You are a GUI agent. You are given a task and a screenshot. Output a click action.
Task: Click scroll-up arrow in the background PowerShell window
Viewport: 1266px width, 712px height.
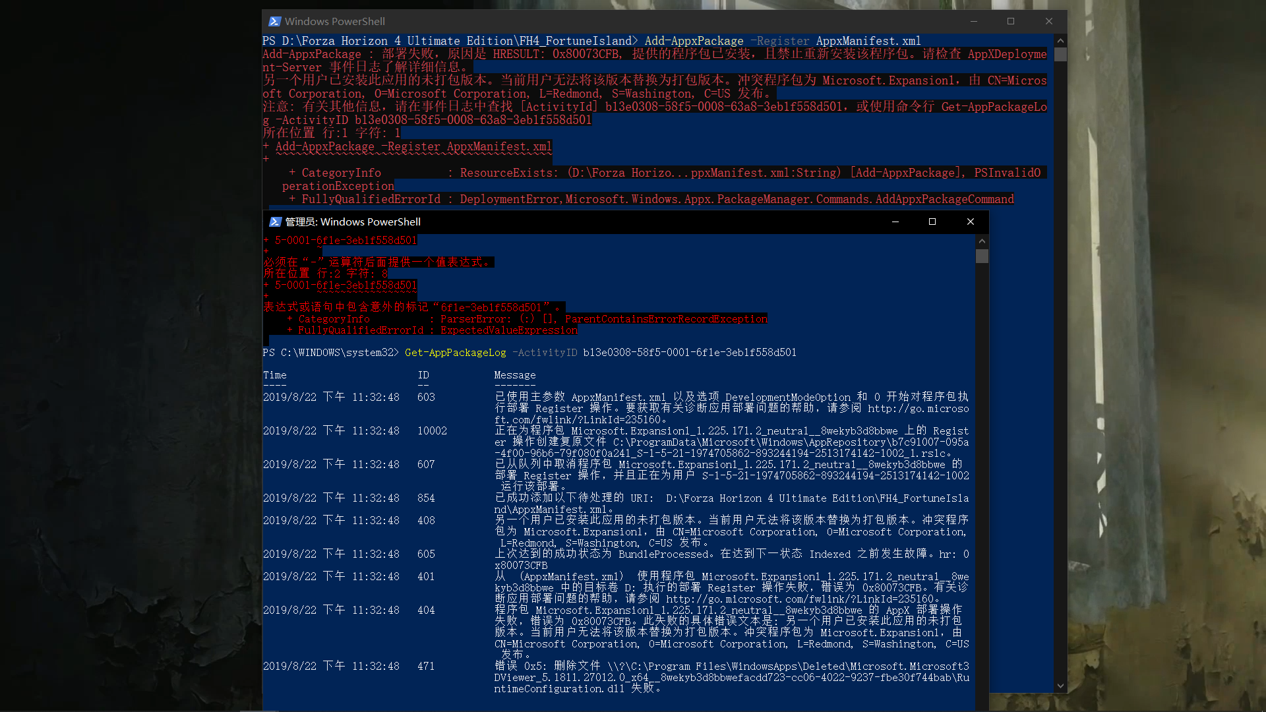pyautogui.click(x=1060, y=41)
